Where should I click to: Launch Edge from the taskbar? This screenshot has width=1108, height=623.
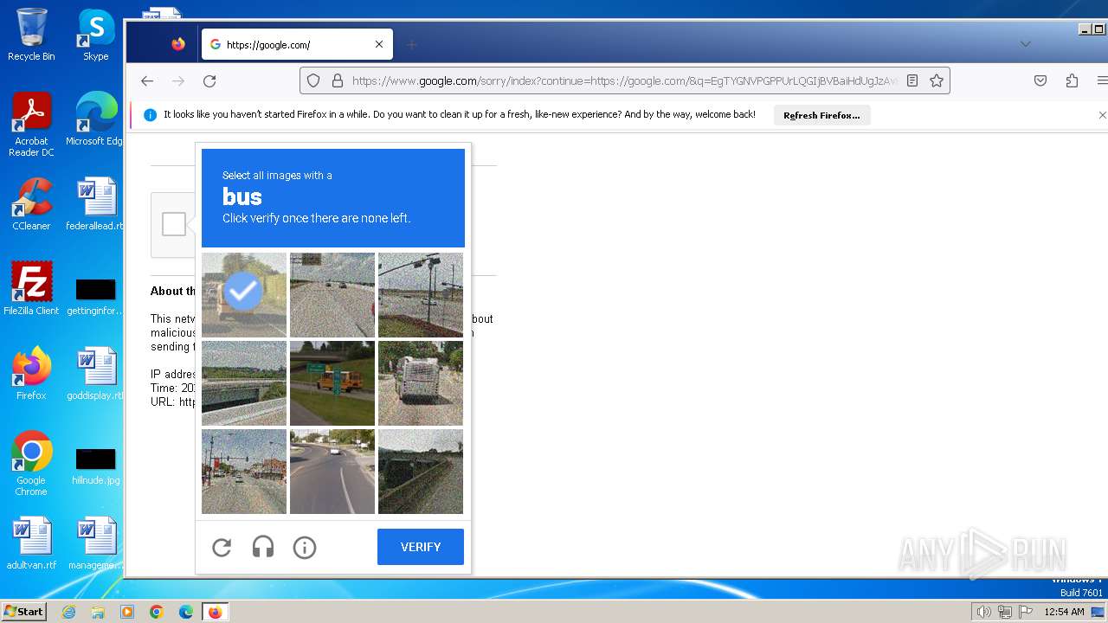[186, 612]
